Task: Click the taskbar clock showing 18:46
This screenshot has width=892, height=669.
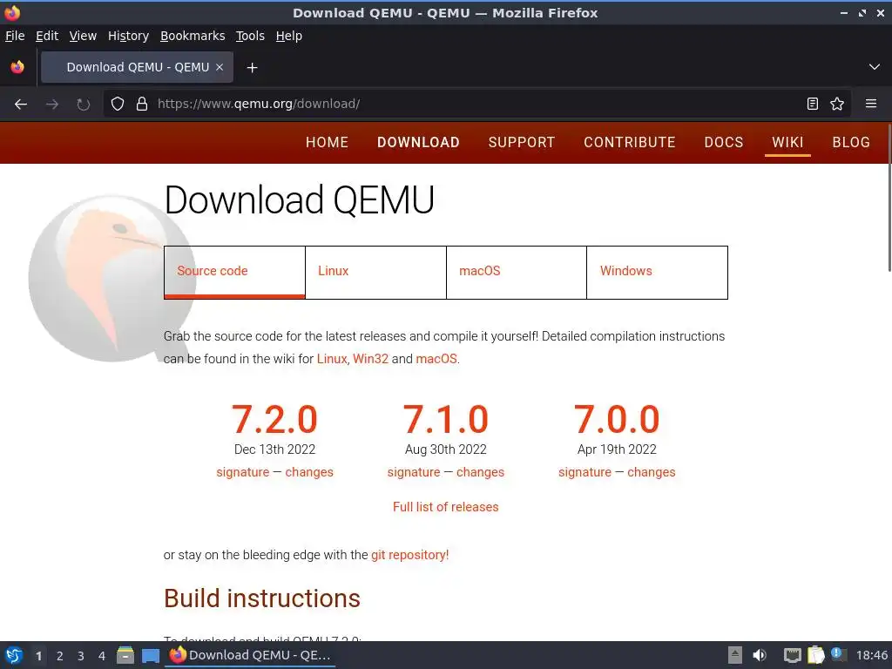Action: 871,655
